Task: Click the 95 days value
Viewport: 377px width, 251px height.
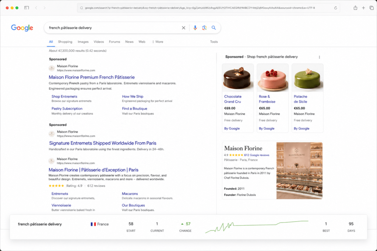Action: pyautogui.click(x=351, y=224)
